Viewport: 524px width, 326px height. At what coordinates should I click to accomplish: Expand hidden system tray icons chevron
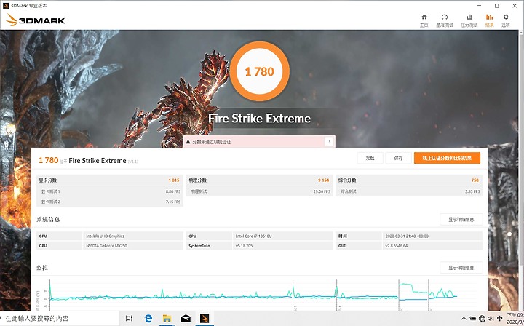464,319
